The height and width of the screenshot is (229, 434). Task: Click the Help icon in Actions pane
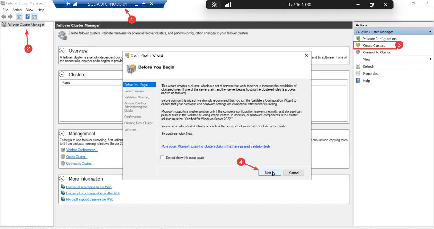click(x=358, y=81)
